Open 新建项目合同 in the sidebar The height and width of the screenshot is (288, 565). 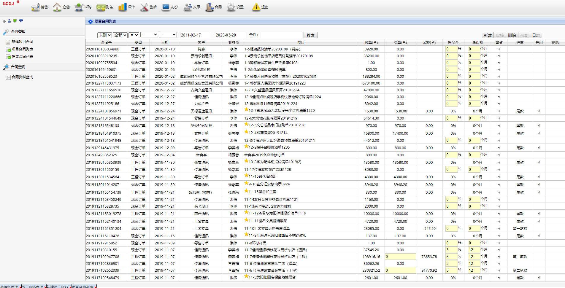(x=22, y=42)
